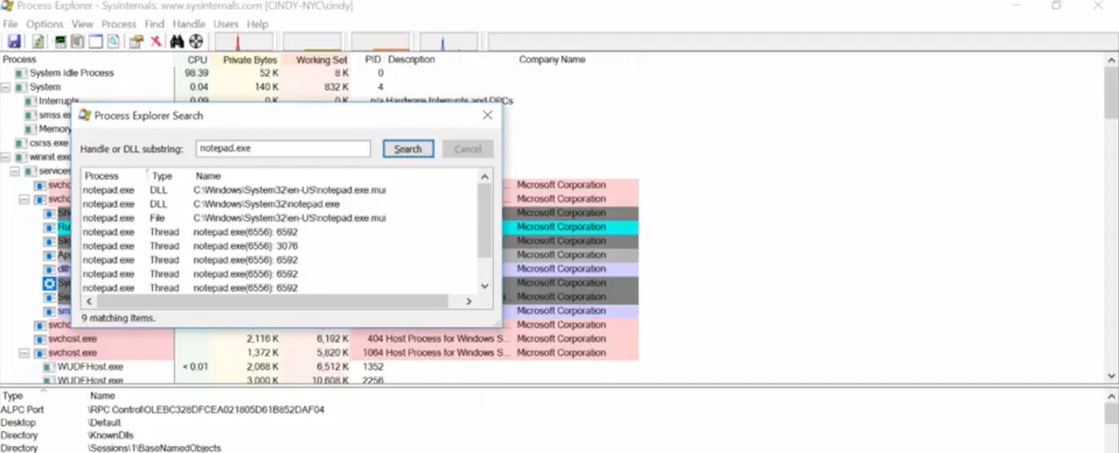Click main process list scrollbar down arrow
Screen dimensions: 1119x453
pyautogui.click(x=1111, y=375)
